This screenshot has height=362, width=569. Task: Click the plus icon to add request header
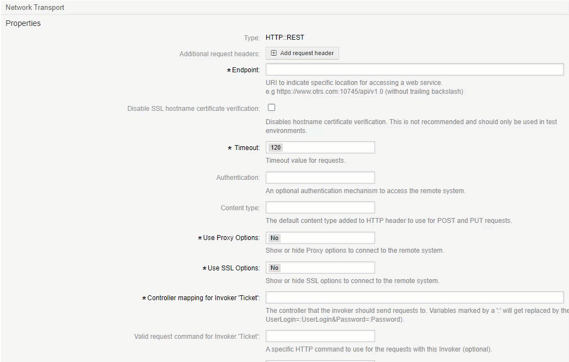click(x=273, y=52)
